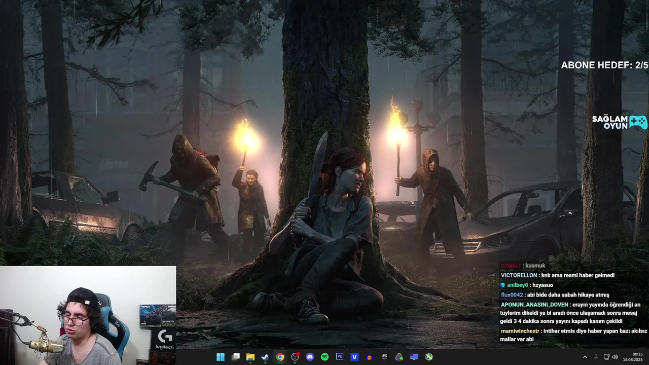Open the blue V app in the taskbar

click(354, 357)
